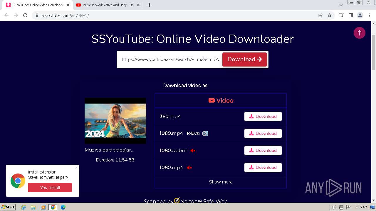Share this page from the address bar
376x211 pixels.
[320, 15]
